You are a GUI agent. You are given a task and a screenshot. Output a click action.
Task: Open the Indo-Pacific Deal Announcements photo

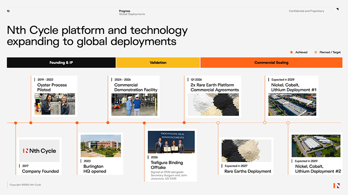[x=171, y=142]
